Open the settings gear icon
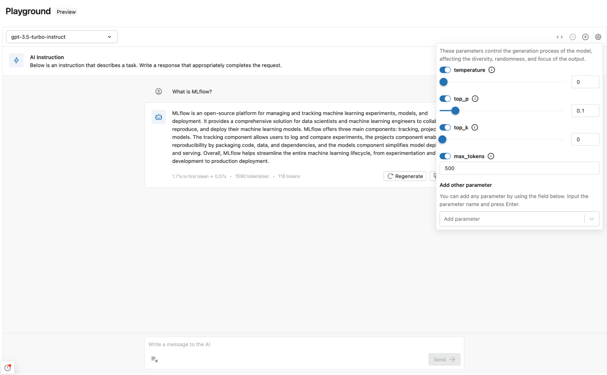This screenshot has width=607, height=375. point(598,37)
